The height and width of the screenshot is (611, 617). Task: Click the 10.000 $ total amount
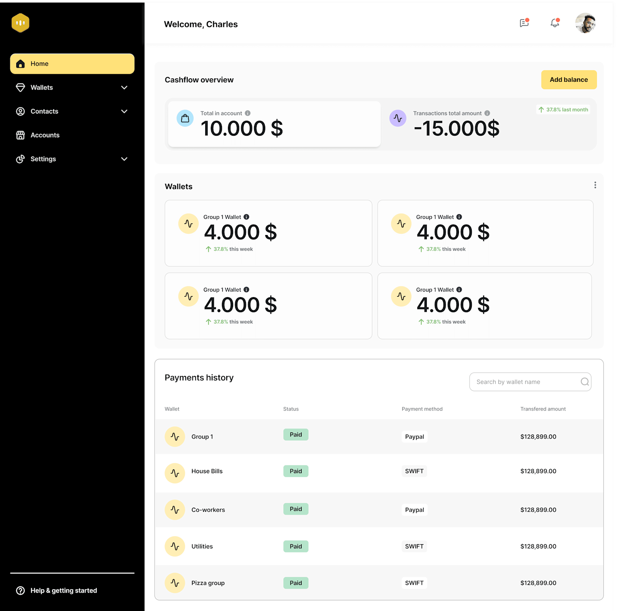(242, 128)
